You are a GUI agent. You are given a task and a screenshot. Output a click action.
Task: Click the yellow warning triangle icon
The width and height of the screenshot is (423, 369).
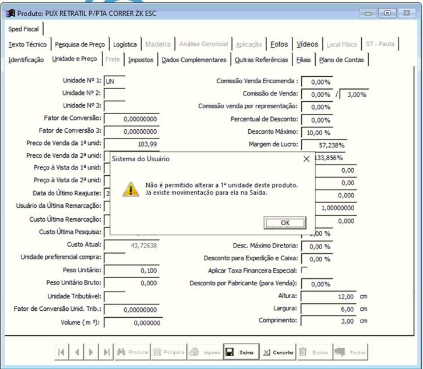[131, 189]
